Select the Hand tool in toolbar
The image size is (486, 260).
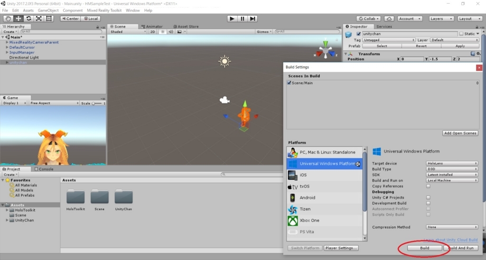(8, 18)
